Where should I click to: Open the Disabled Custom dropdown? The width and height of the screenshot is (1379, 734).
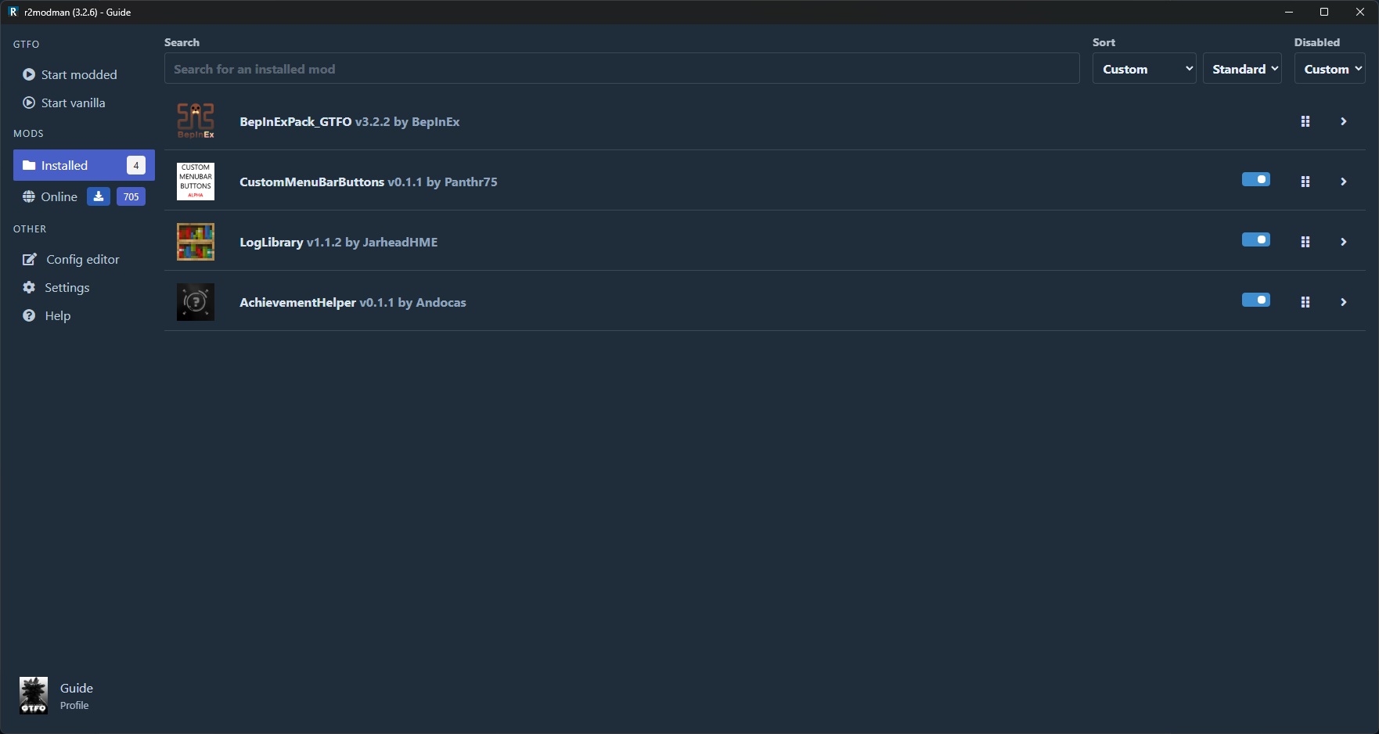1330,69
